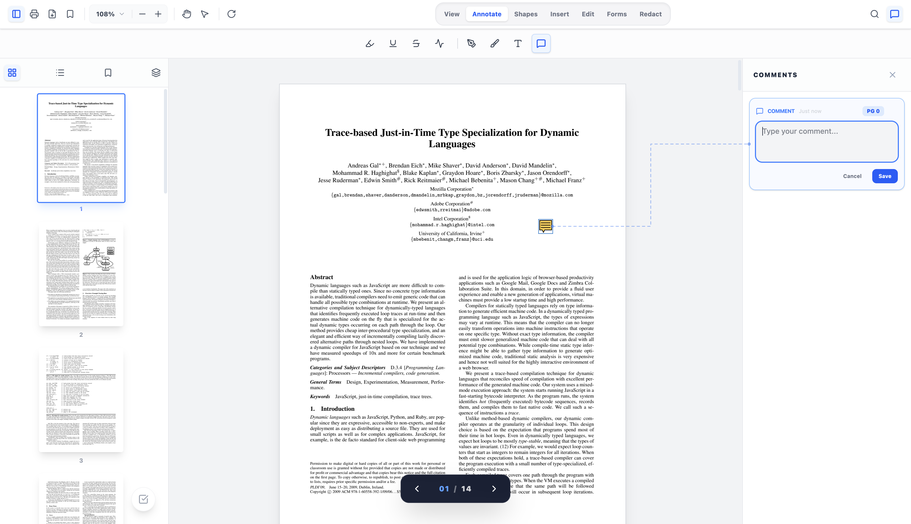The image size is (911, 524).
Task: Open page 1 thumbnail
Action: pyautogui.click(x=81, y=148)
